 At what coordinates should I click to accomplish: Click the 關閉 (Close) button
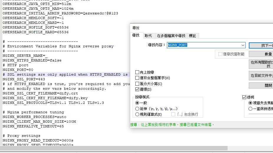click(x=261, y=86)
